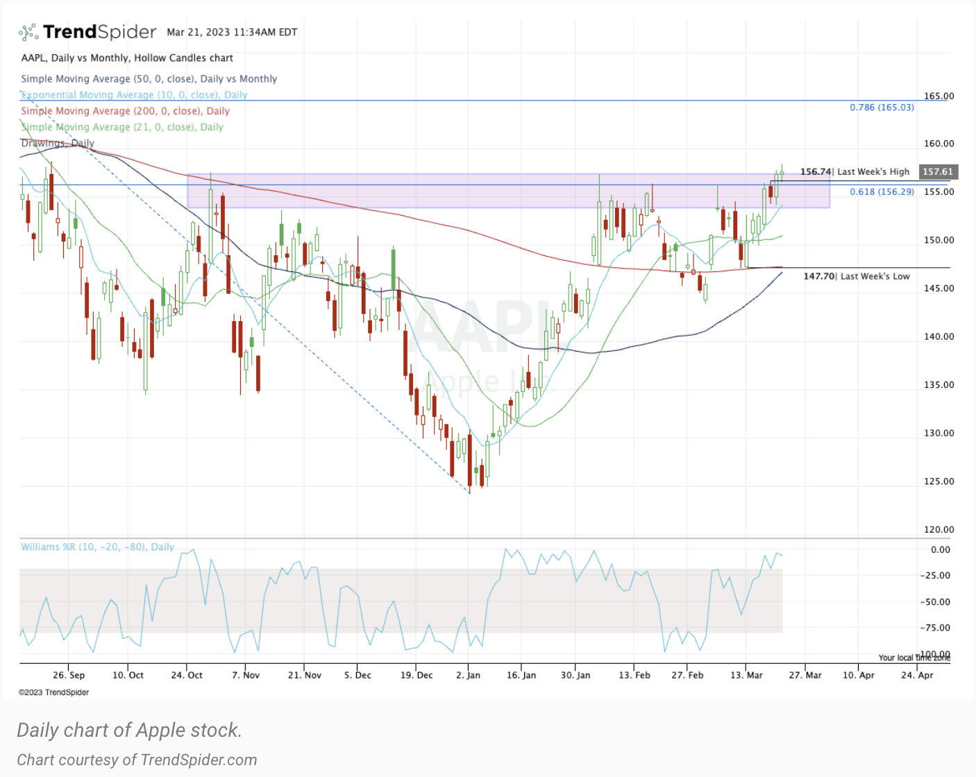
Task: Click the 24. Apr date axis label
Action: point(917,675)
